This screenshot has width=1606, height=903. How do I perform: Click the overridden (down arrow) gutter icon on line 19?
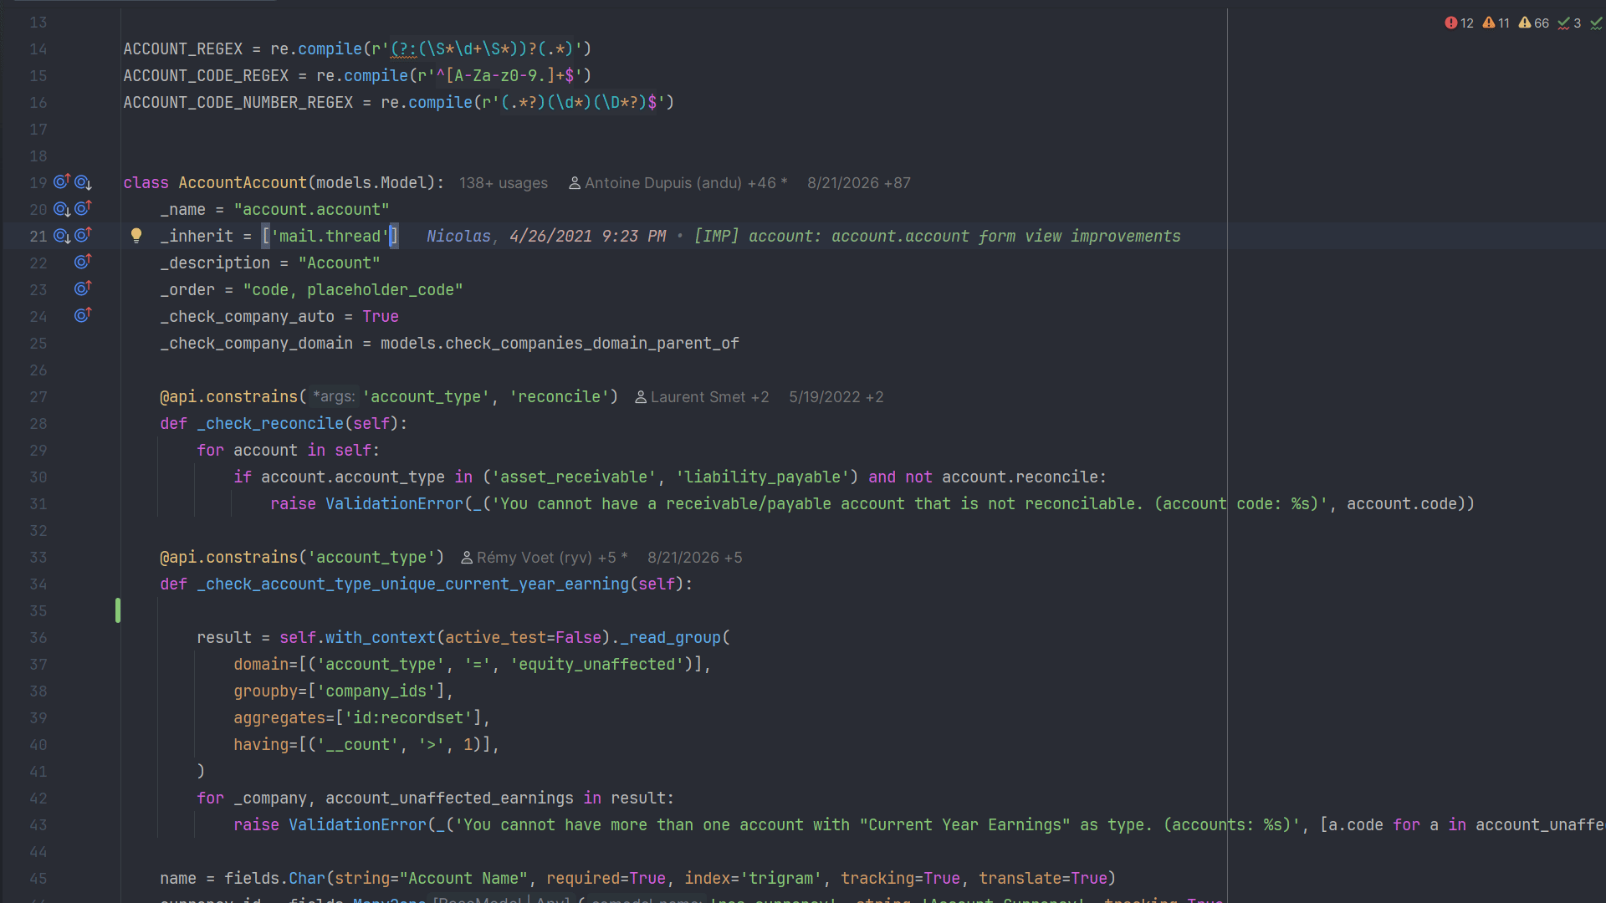[83, 182]
